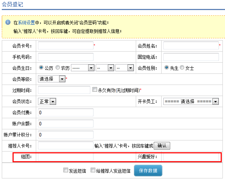This screenshot has height=182, width=225.
Task: Click the 保存数据 button
Action: coord(148,171)
